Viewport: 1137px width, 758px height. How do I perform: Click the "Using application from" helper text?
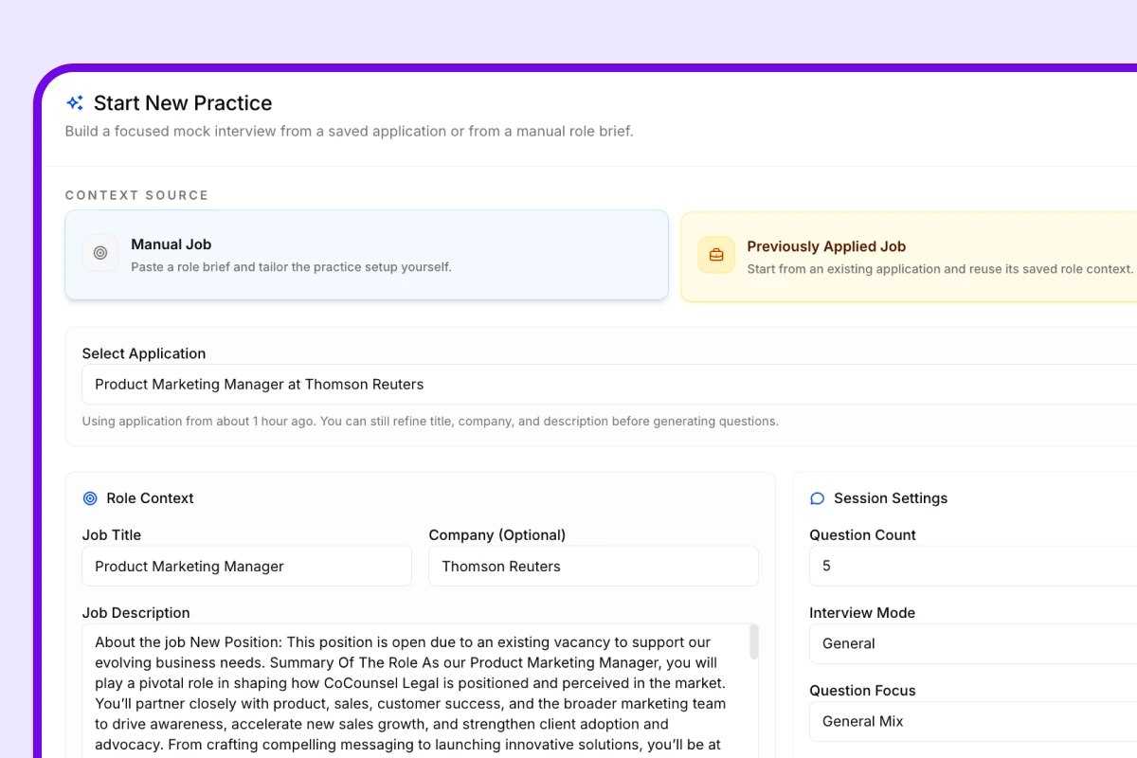[430, 422]
